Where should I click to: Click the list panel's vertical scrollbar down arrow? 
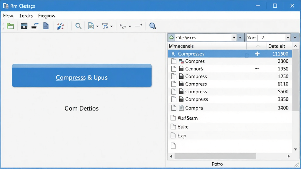coord(295,149)
